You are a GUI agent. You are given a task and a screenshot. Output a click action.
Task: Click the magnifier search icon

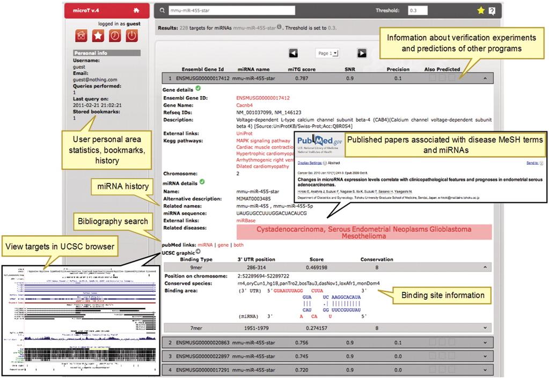pos(162,11)
